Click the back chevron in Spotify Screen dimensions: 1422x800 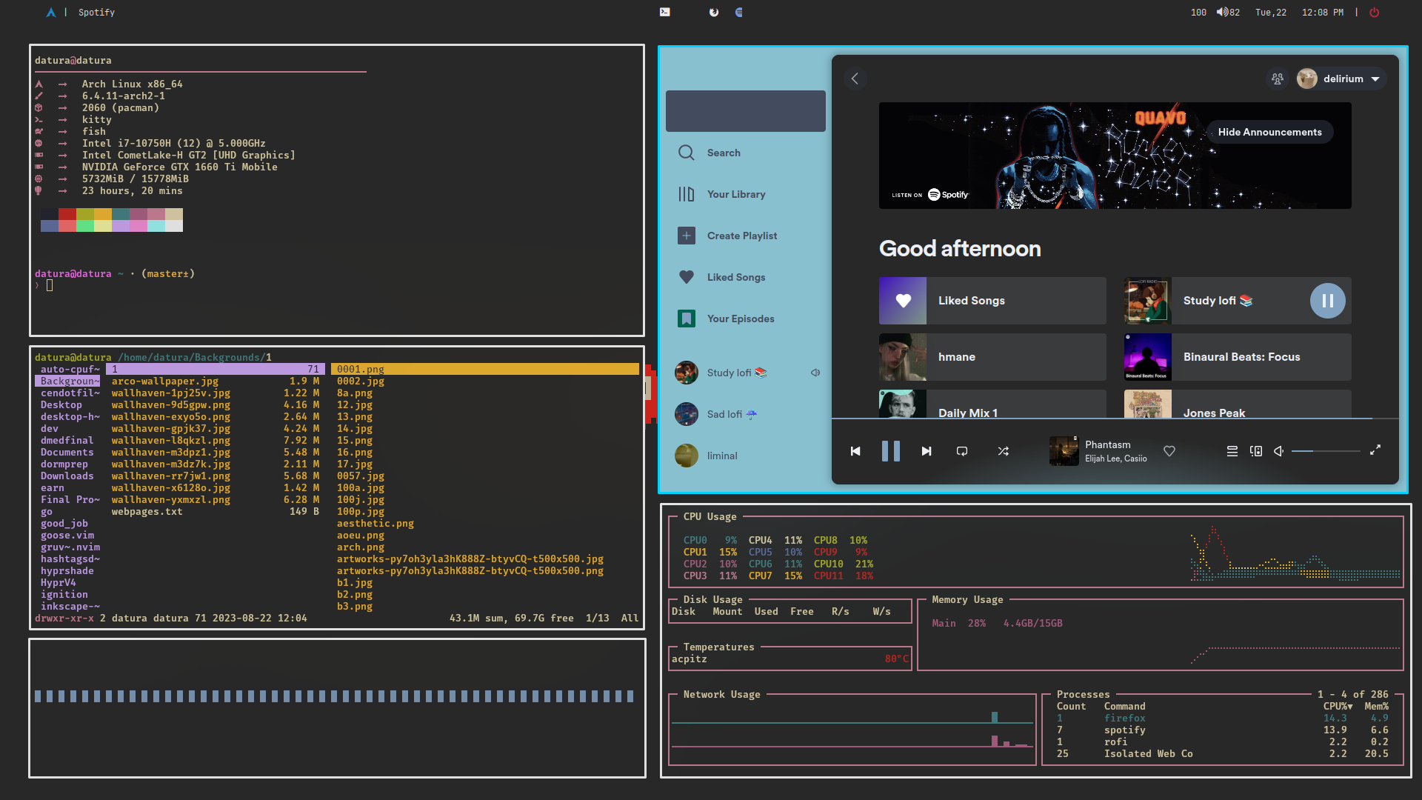(855, 79)
